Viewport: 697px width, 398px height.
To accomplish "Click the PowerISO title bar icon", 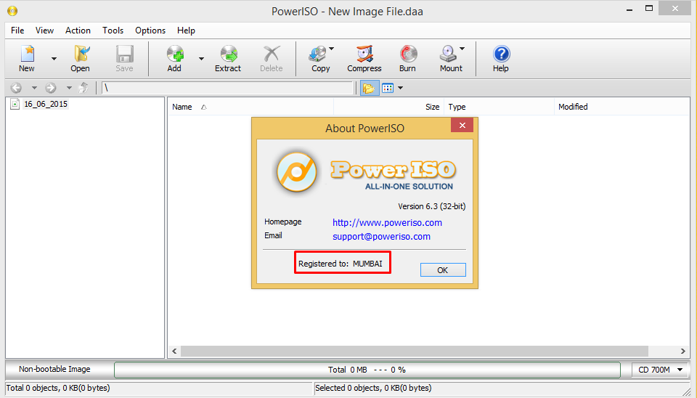I will tap(12, 11).
